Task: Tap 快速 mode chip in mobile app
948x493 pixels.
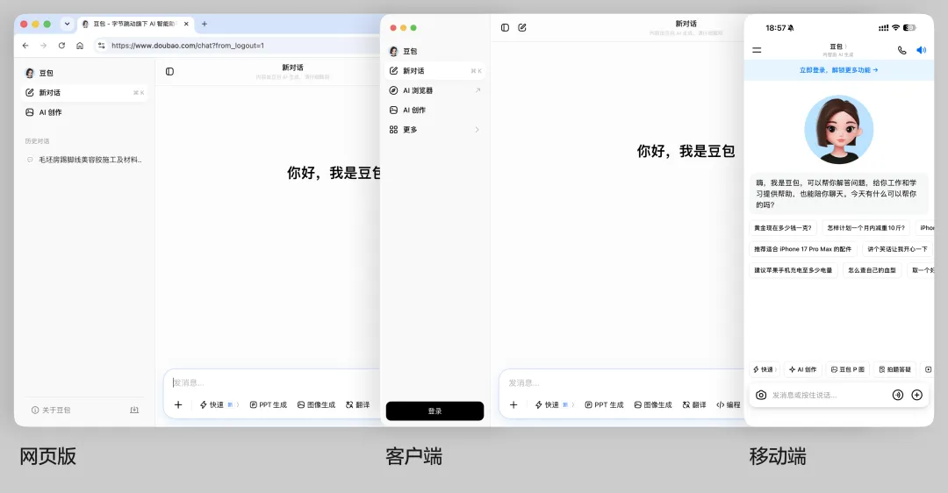Action: 765,369
